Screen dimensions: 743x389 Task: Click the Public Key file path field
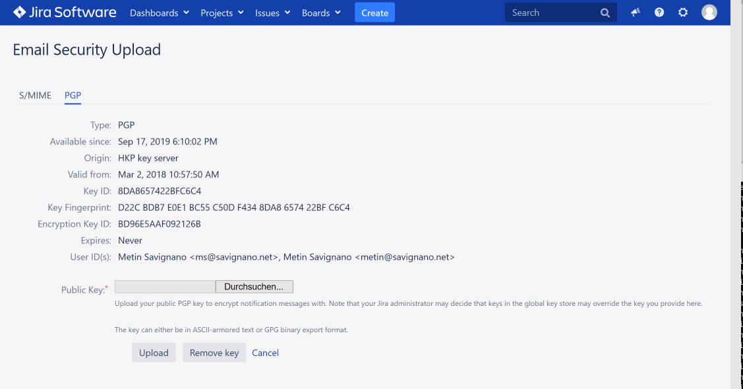[x=165, y=287]
